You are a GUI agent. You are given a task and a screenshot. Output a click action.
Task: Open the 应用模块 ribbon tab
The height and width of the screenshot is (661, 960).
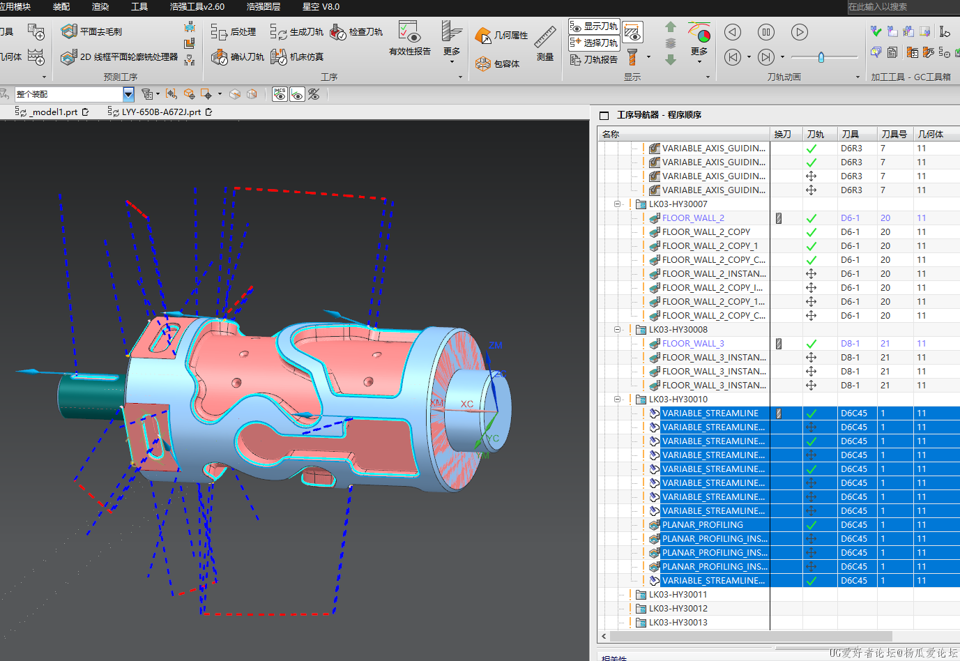click(15, 6)
